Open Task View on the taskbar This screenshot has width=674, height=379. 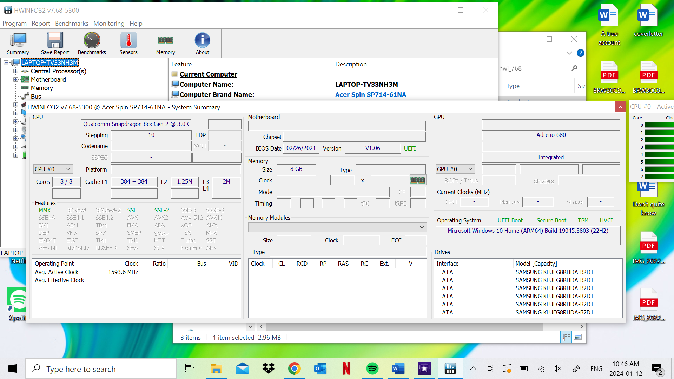[x=190, y=368]
